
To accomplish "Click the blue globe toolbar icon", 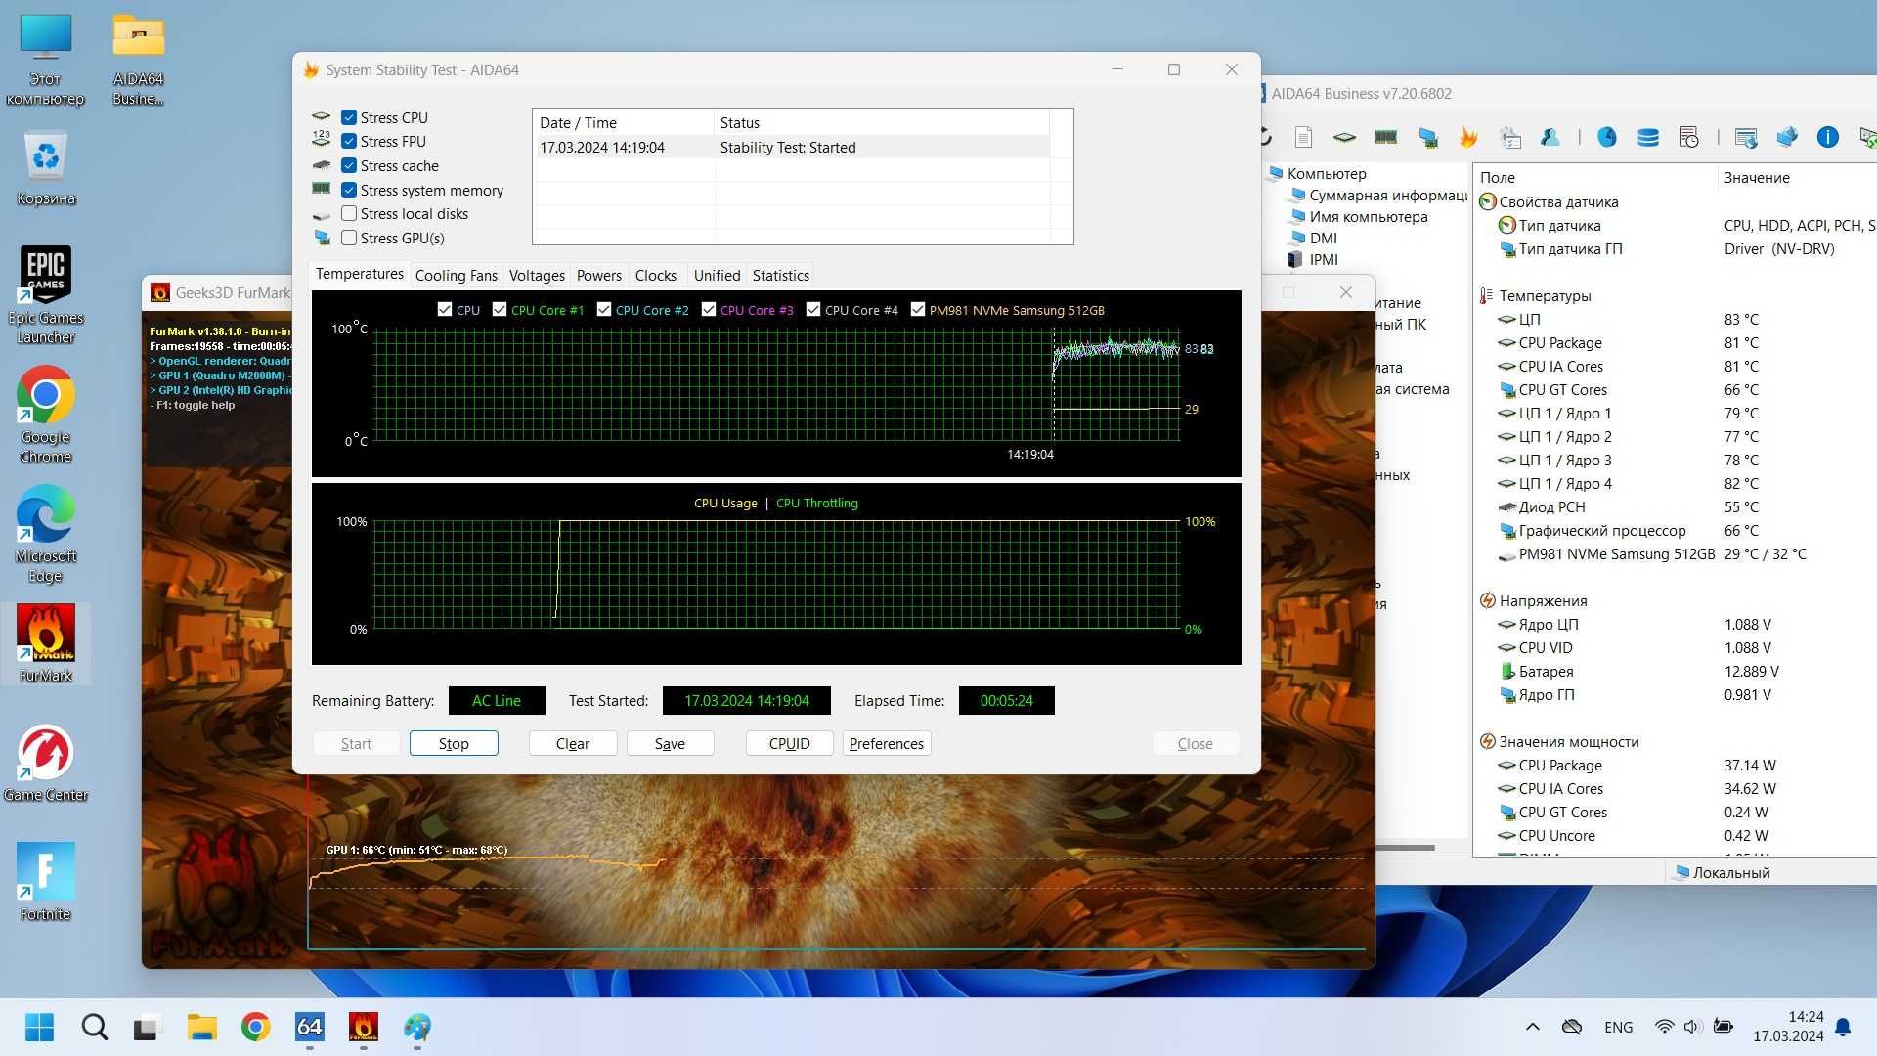I will [x=1607, y=137].
